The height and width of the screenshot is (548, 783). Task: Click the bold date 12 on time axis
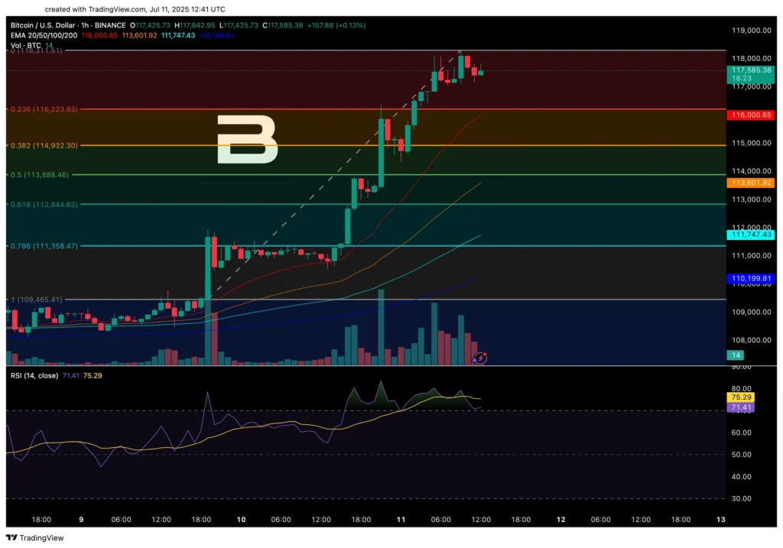click(560, 519)
